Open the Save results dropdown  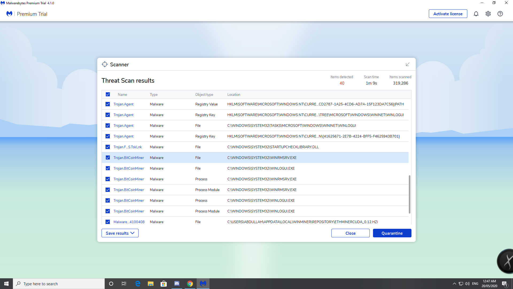(120, 233)
